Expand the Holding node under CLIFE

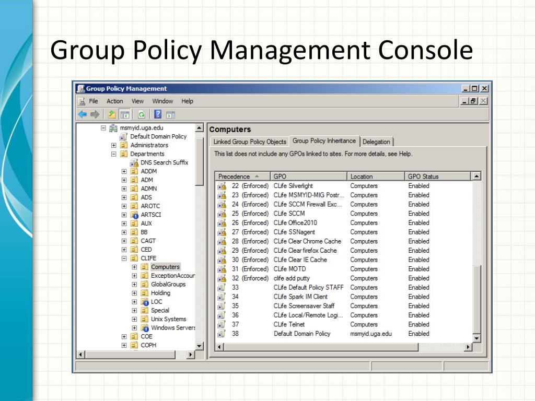point(134,293)
